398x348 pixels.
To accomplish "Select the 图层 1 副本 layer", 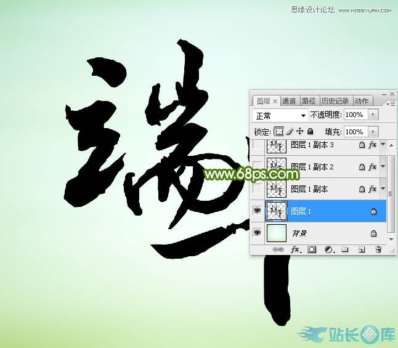I will tap(311, 189).
